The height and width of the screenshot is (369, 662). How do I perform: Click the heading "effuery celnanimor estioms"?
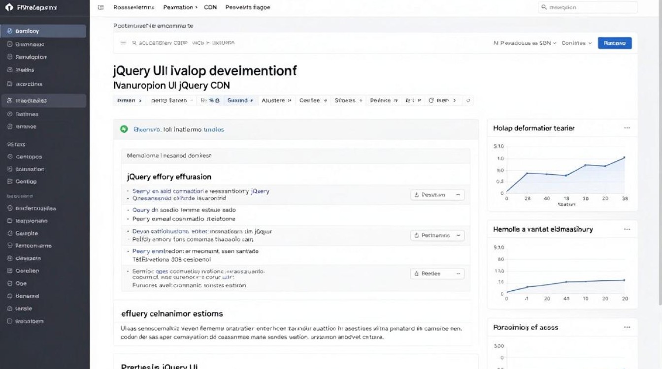172,313
